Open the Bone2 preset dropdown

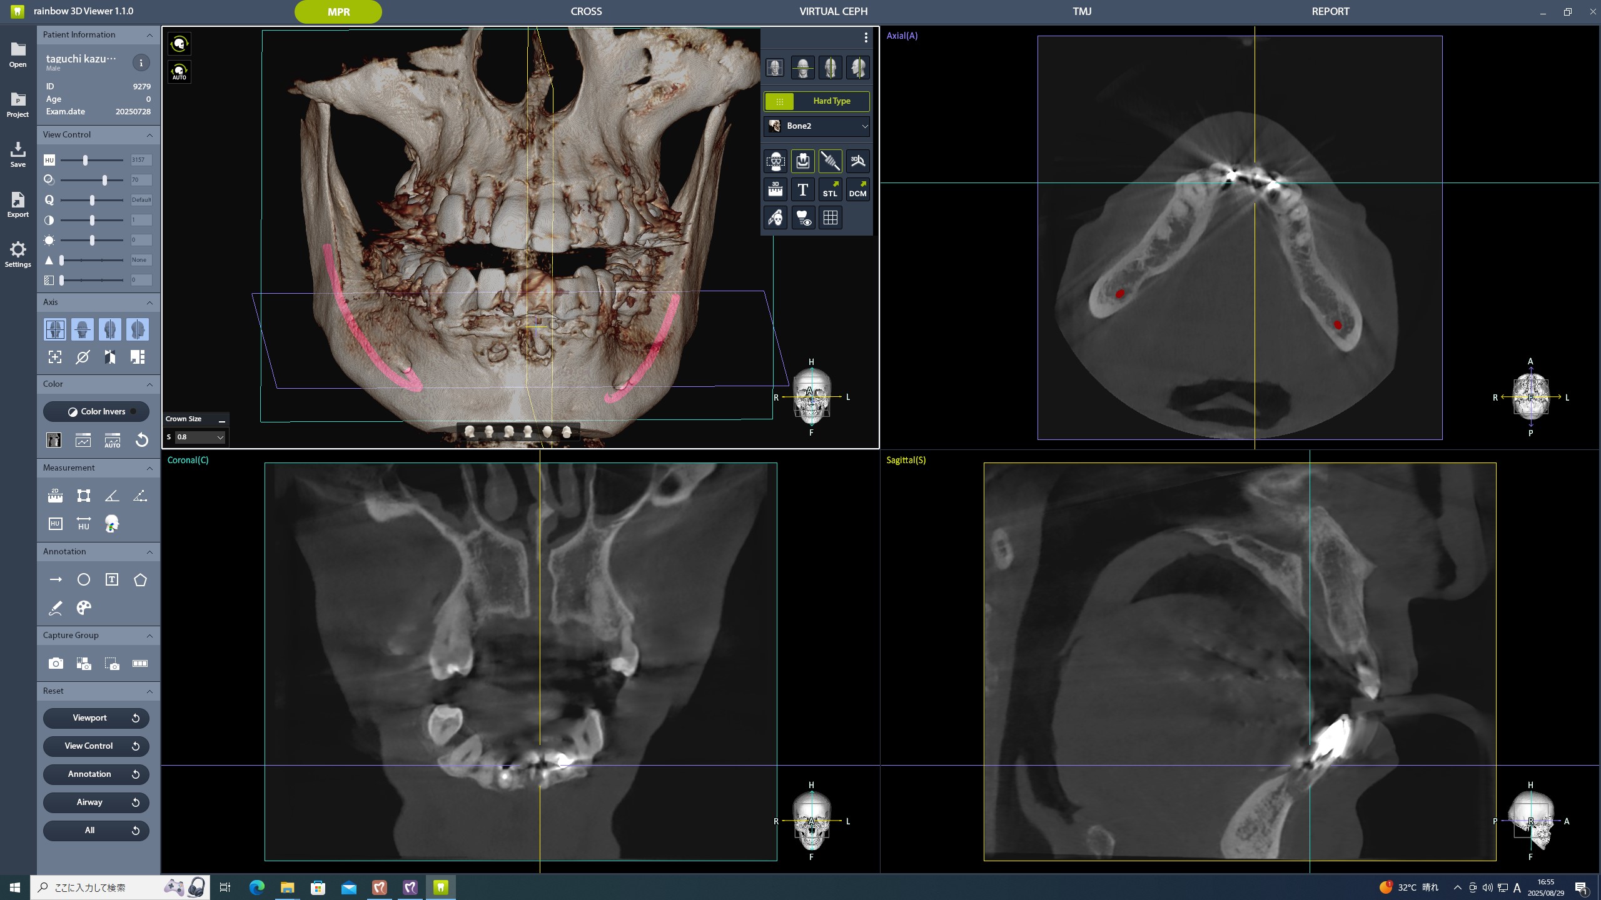[x=816, y=126]
